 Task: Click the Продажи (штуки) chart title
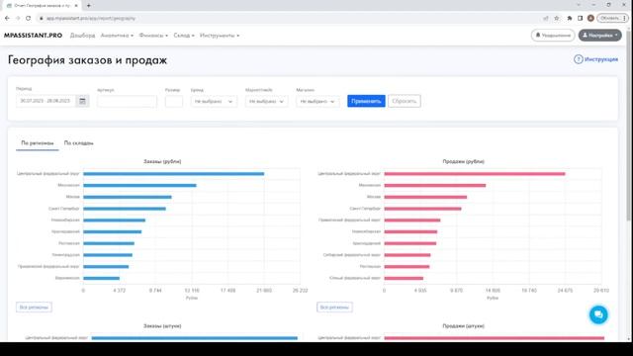pyautogui.click(x=464, y=325)
